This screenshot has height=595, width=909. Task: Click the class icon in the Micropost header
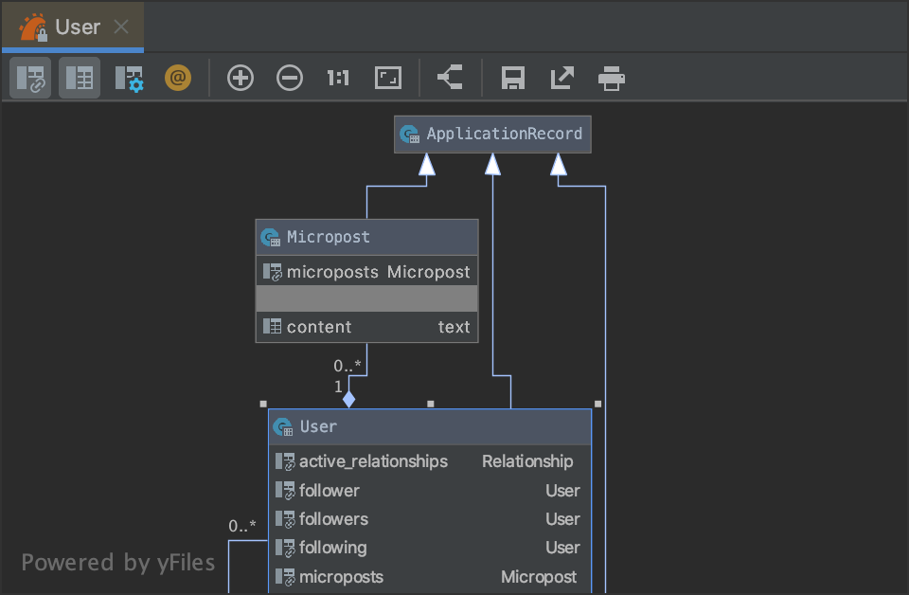point(271,237)
